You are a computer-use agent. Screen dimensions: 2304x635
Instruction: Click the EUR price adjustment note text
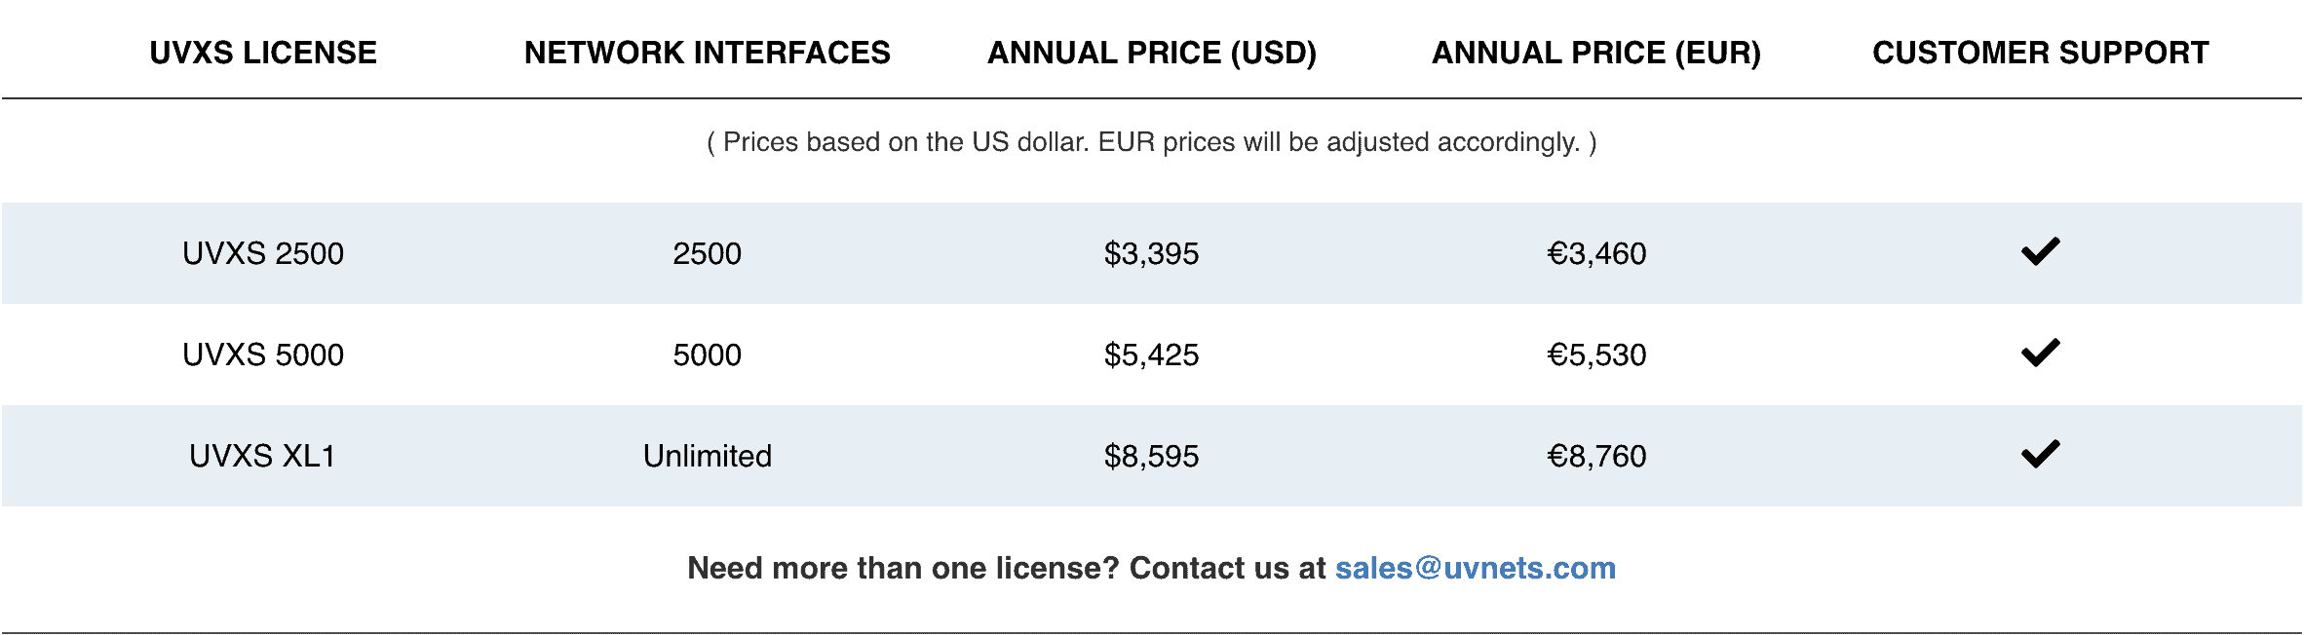[1151, 142]
